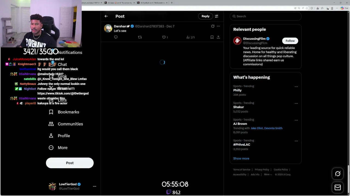
Task: Click the LowTierGod account avatar
Action: [x=52, y=186]
